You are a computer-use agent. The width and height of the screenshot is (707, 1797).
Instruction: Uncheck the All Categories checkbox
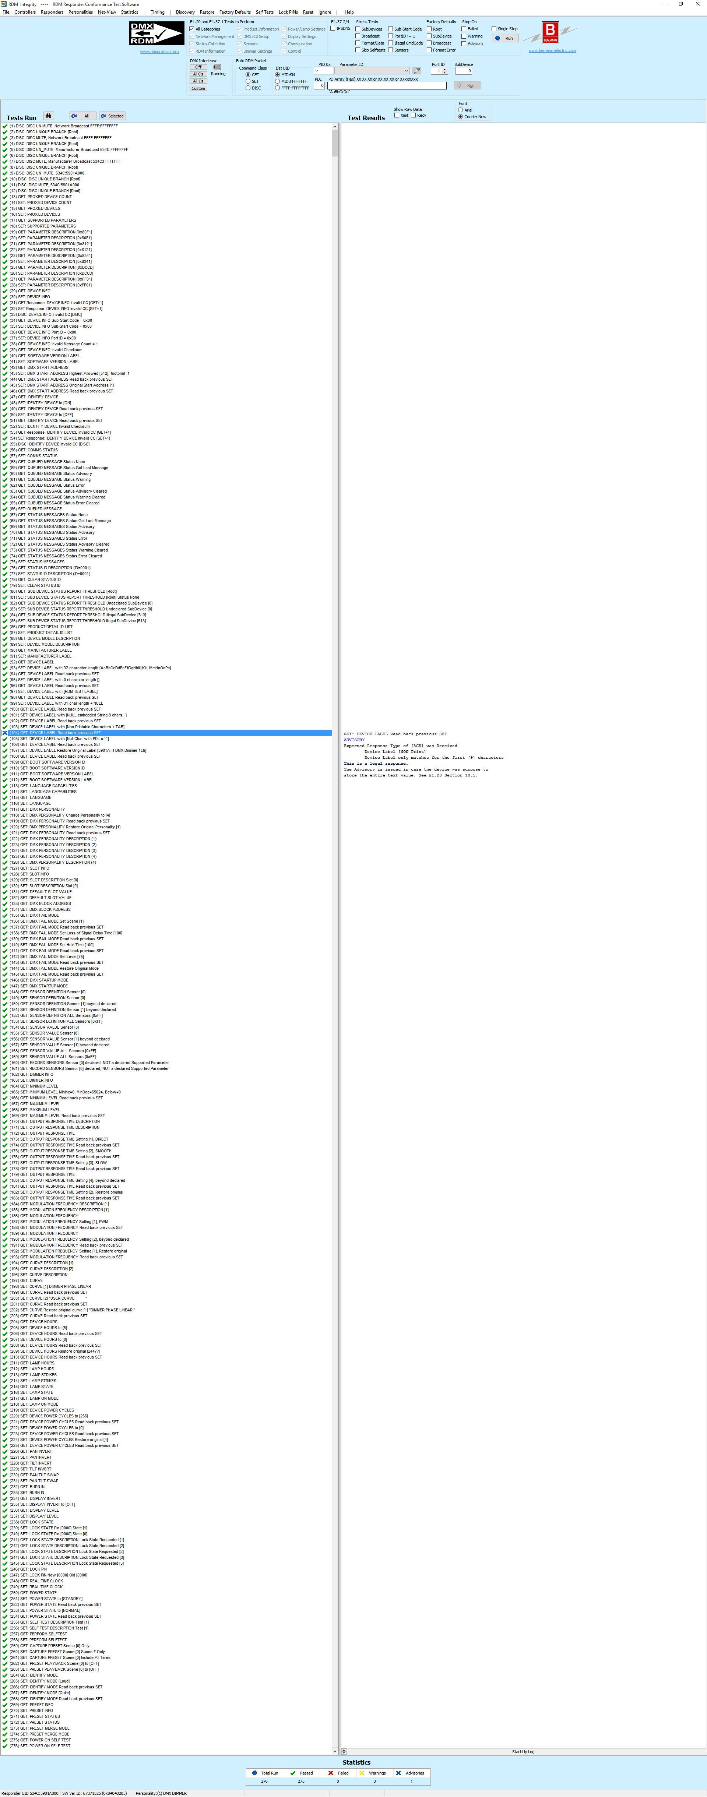[192, 29]
